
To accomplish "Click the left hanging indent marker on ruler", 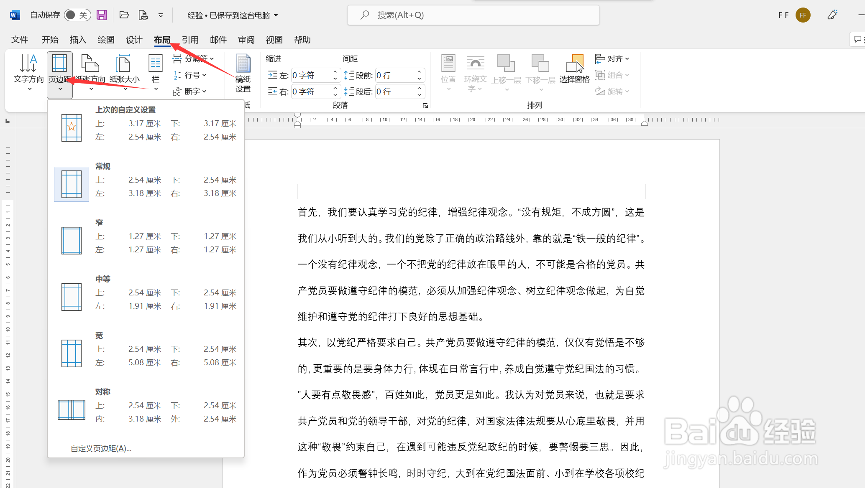I will pos(297,124).
